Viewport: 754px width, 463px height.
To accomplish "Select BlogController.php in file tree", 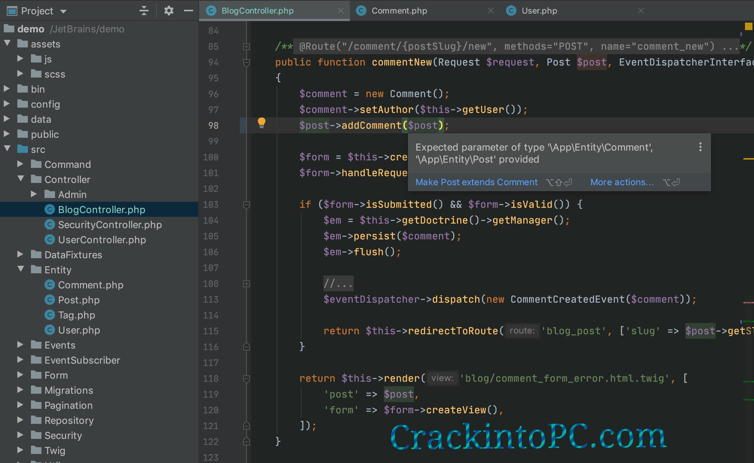I will point(102,209).
